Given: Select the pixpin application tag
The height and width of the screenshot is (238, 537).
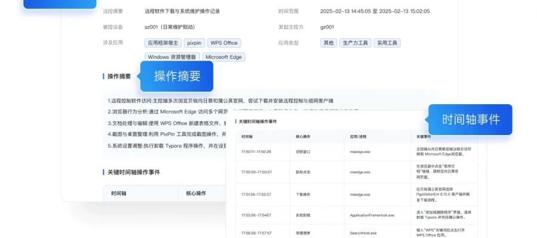Looking at the screenshot, I should click(195, 43).
